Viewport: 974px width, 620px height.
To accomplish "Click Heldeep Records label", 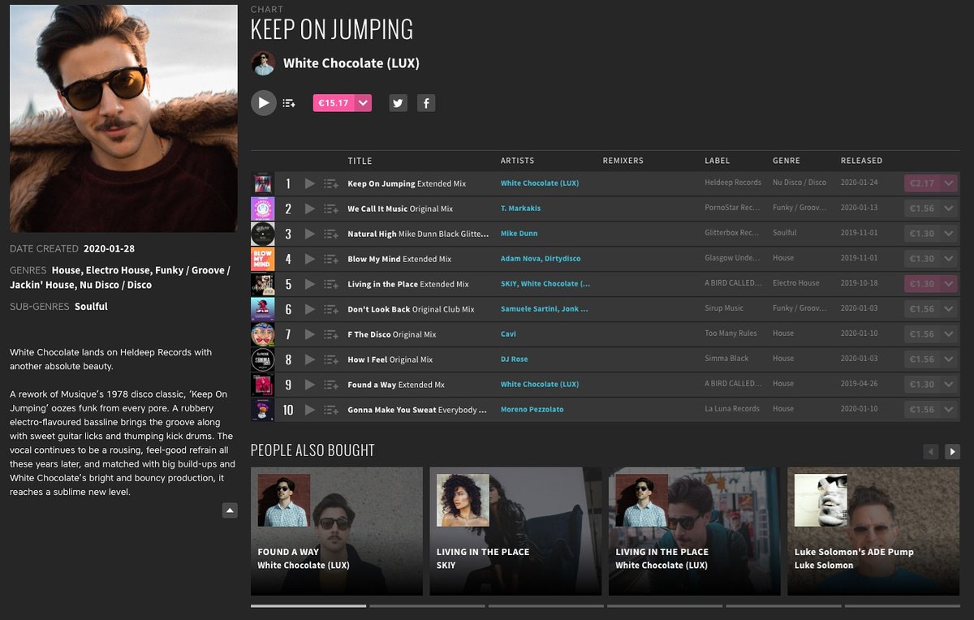I will [x=733, y=183].
